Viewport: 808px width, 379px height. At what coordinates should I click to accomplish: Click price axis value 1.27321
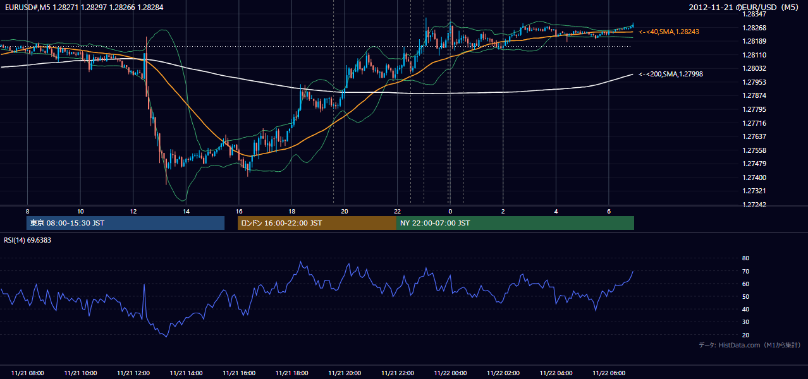[754, 191]
